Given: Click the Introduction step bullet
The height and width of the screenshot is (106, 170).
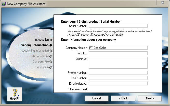Looking at the screenshot, I should tap(51, 40).
